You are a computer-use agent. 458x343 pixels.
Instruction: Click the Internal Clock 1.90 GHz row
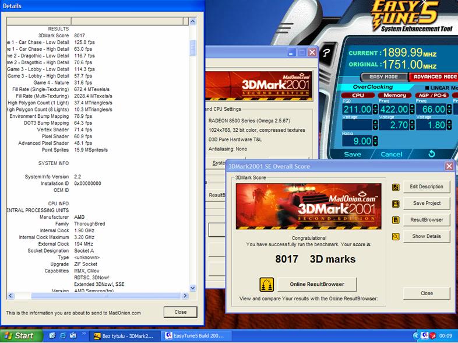click(x=98, y=231)
